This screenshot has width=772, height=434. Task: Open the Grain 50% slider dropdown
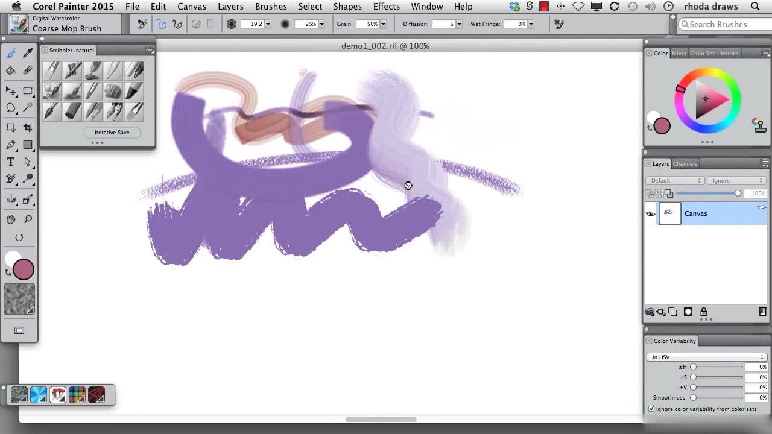383,24
